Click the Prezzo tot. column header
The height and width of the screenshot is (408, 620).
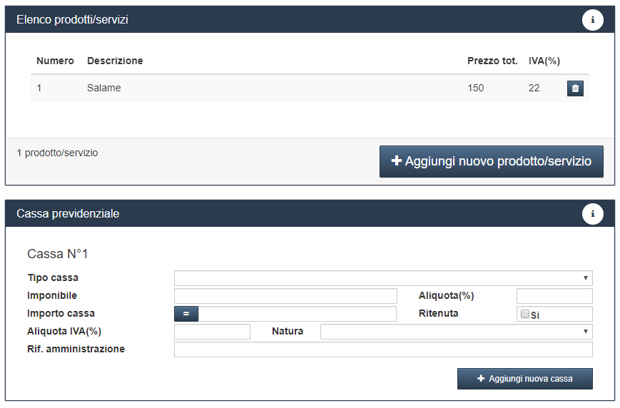pos(492,61)
